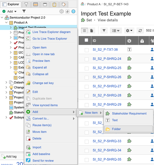
Task: Open the SI_S2_P-SHRQ-24 link
Action: pyautogui.click(x=107, y=59)
